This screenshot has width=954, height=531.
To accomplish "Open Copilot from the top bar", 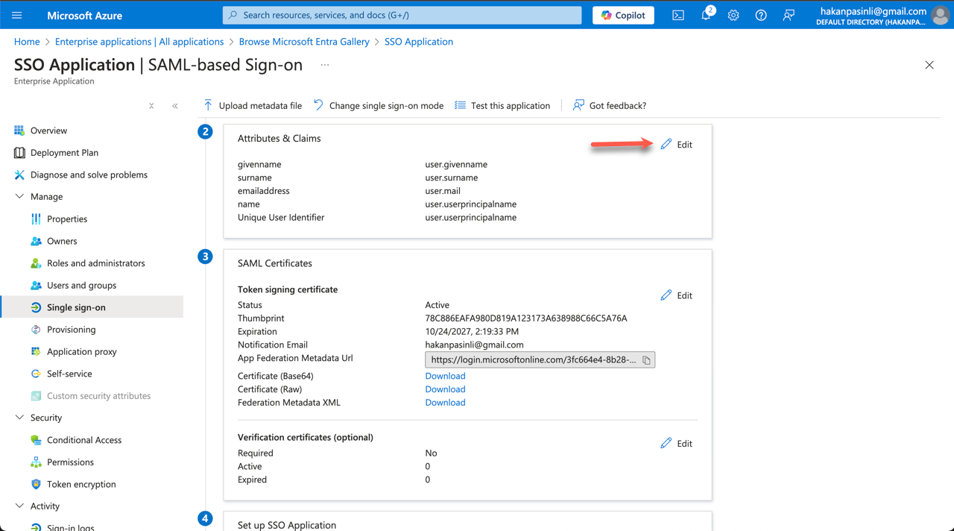I will pyautogui.click(x=622, y=15).
